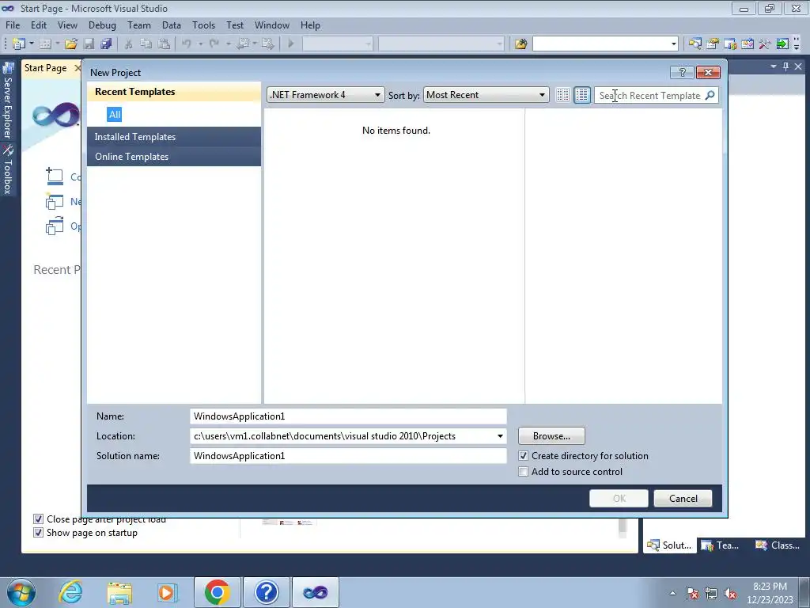Click the Start Debugging play icon
Screen dimensions: 810x608
[291, 44]
